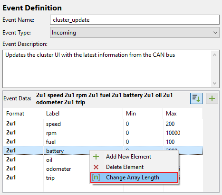This screenshot has height=195, width=222.
Task: Click the Max value 200 of speed
Action: coord(170,124)
